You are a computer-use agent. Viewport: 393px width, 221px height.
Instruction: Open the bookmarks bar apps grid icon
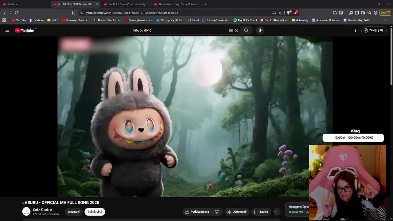(x=4, y=20)
